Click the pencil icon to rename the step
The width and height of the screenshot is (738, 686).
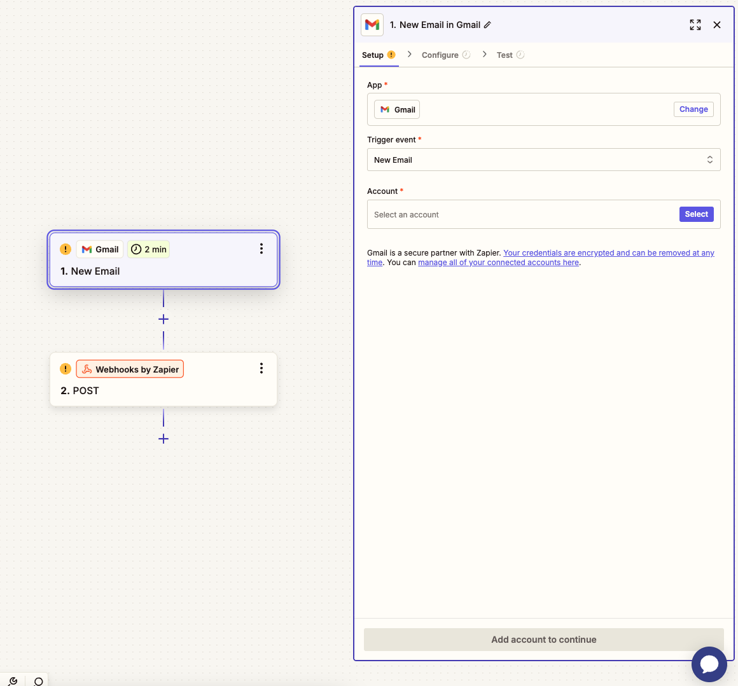pos(487,24)
